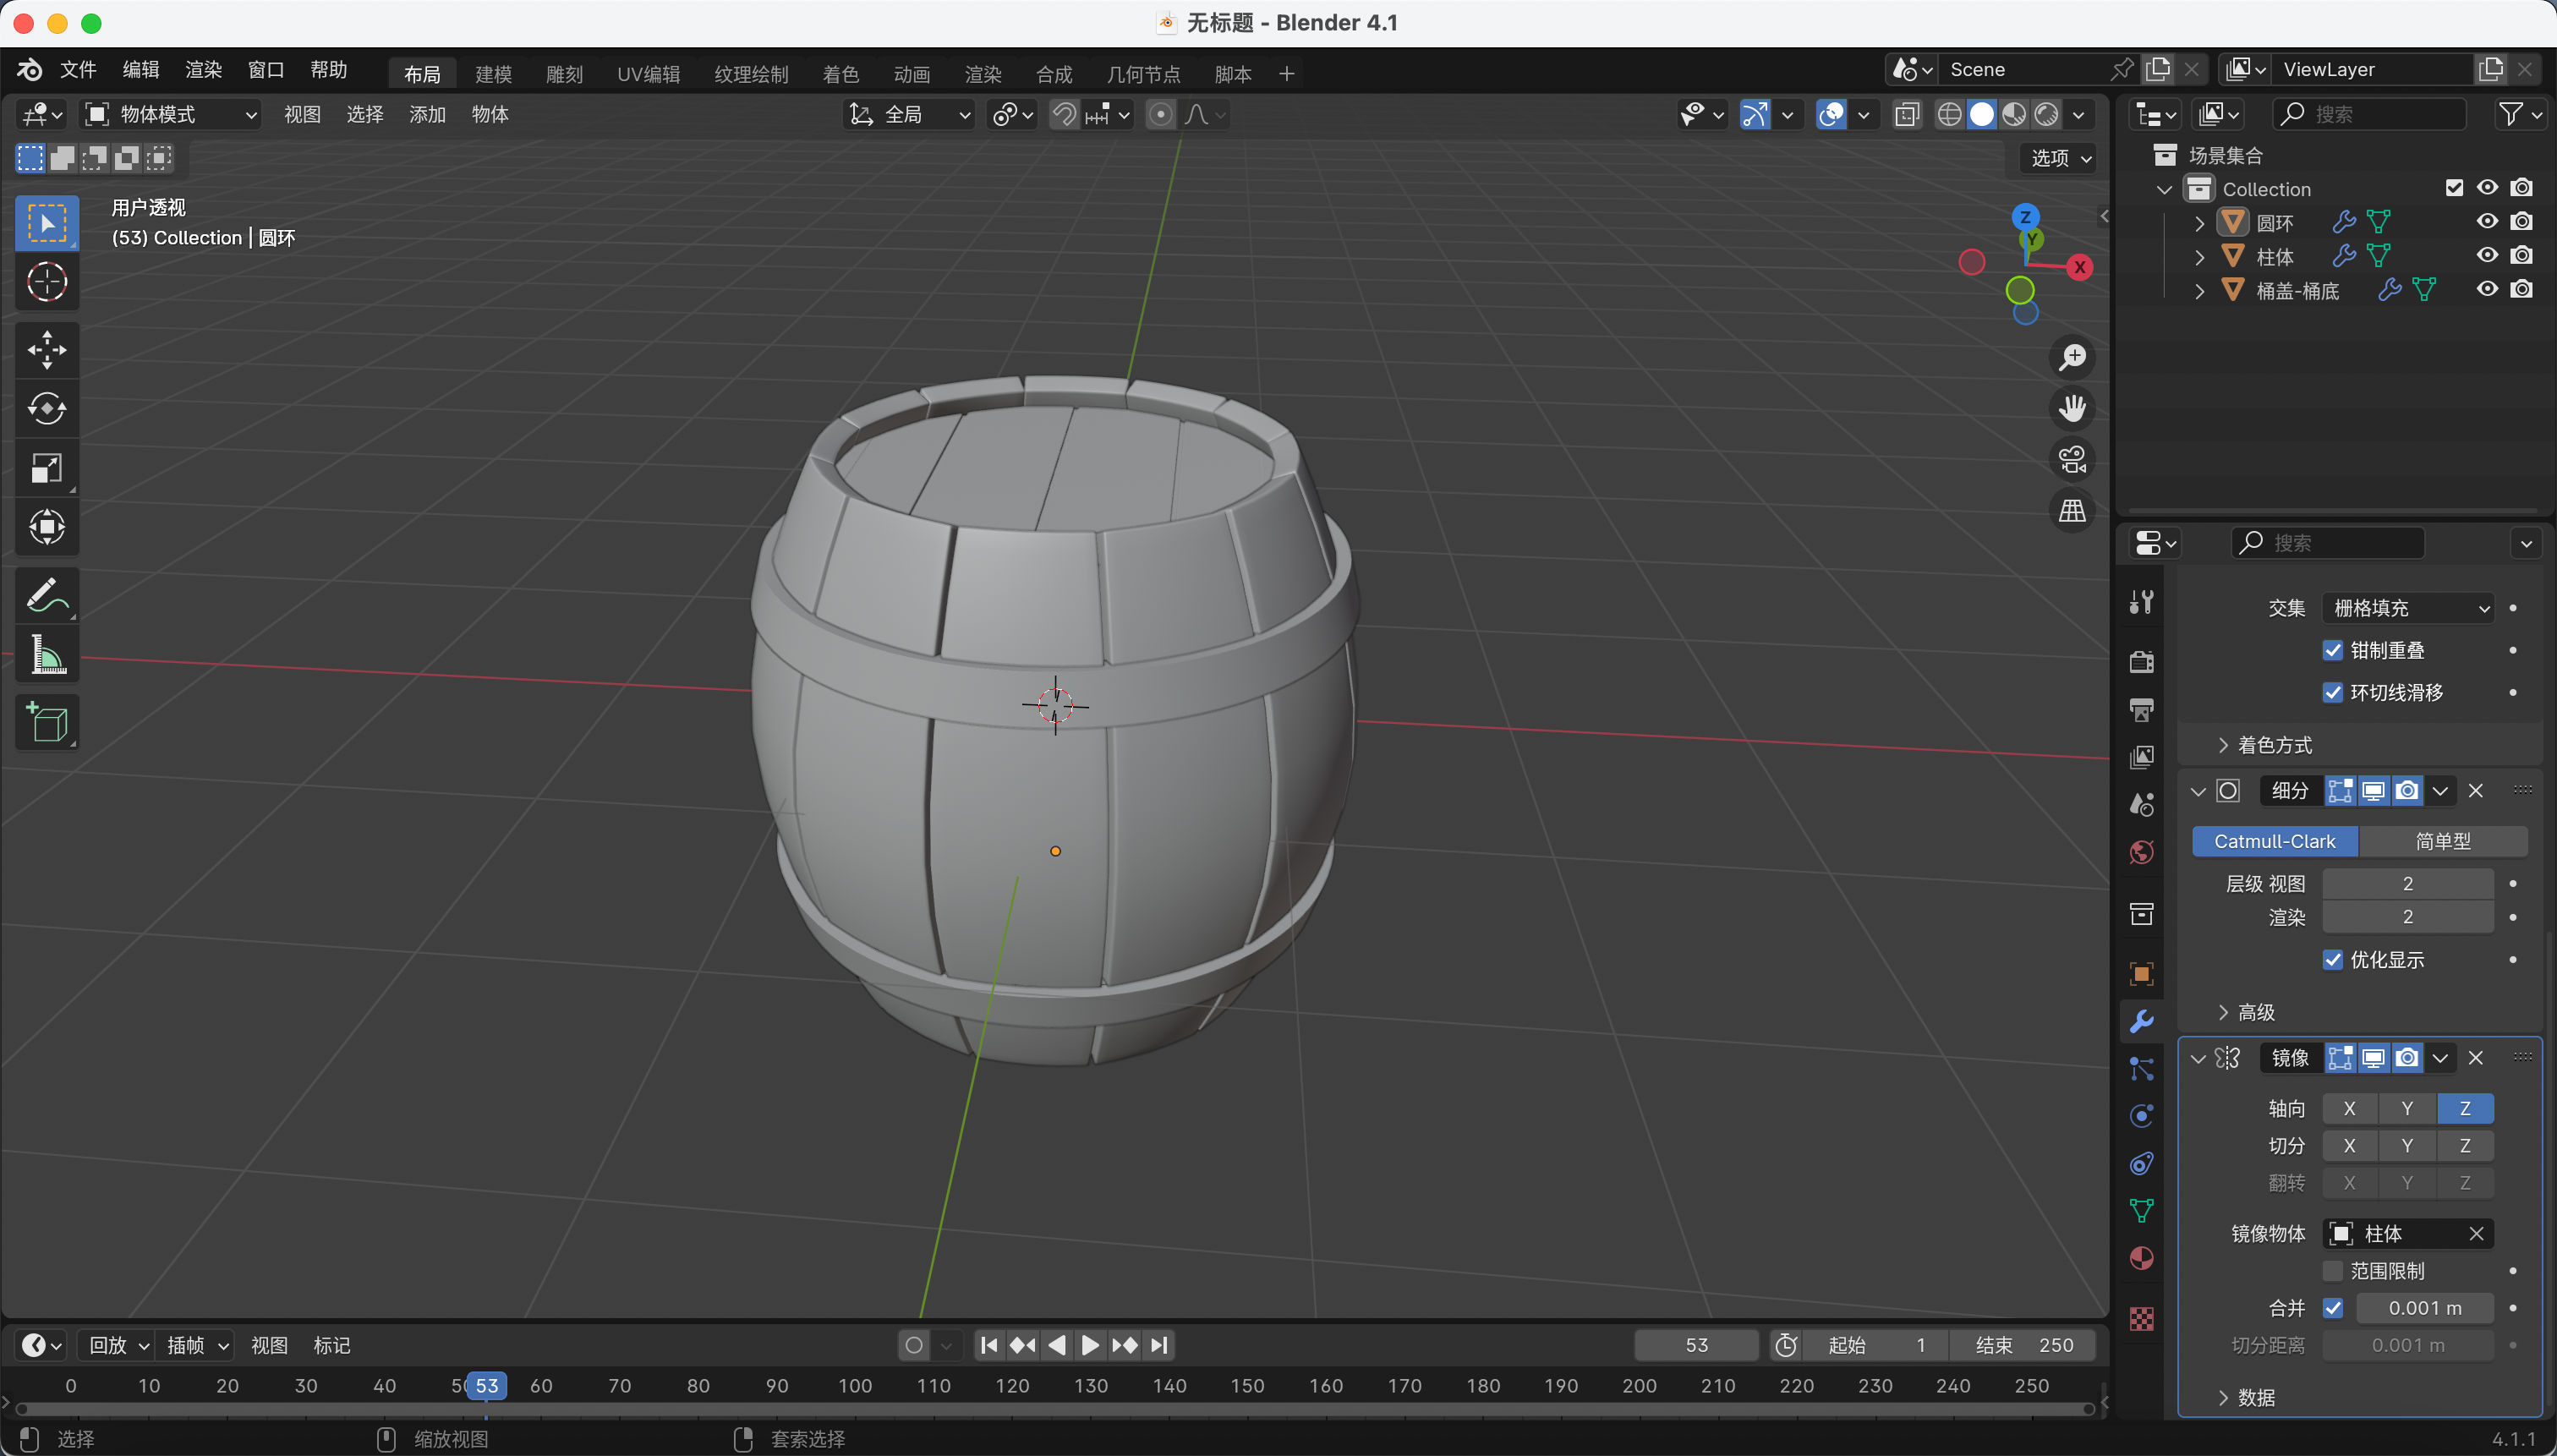Toggle camera view in viewport

pos(2072,460)
